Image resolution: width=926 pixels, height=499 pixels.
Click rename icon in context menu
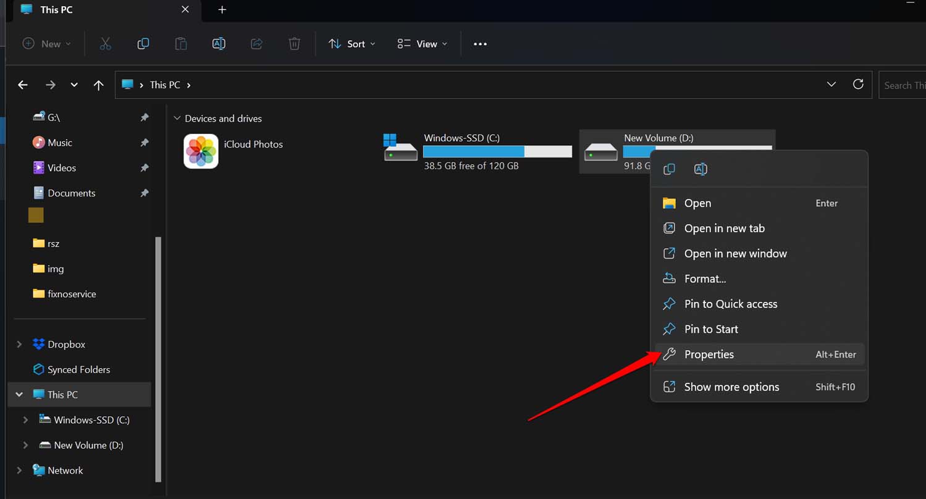click(701, 169)
